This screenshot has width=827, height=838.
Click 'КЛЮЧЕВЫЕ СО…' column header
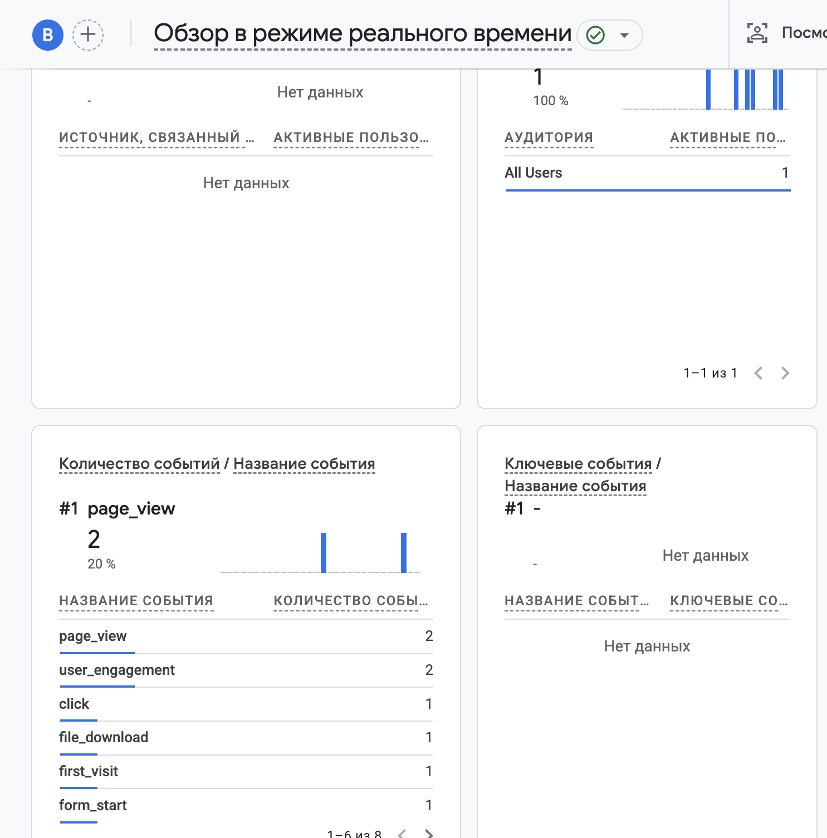[x=729, y=601]
